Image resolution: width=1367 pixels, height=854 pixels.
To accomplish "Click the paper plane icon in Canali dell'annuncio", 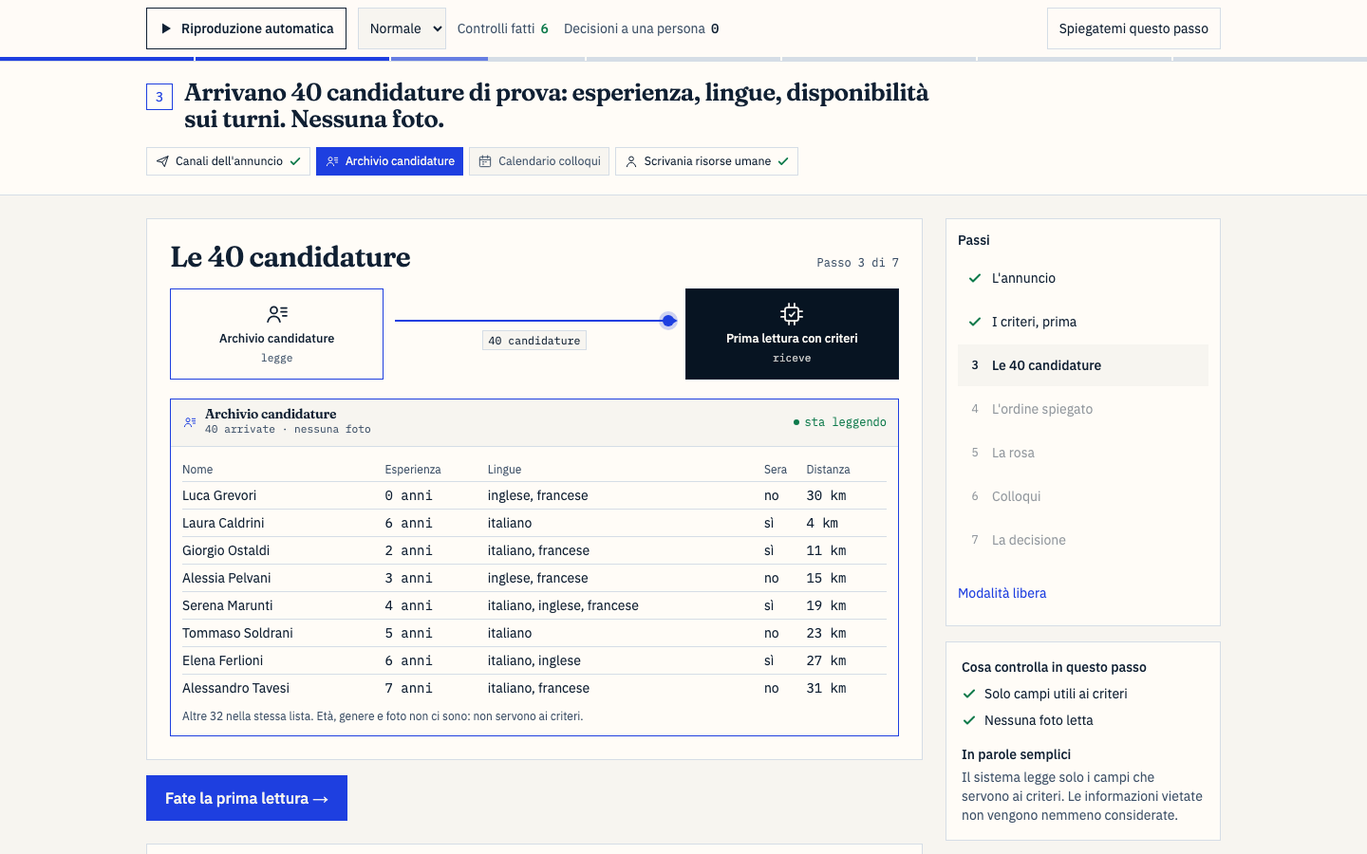I will tap(162, 161).
